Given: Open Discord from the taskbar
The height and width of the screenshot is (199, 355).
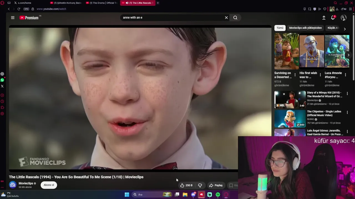Looking at the screenshot, I should click(193, 195).
